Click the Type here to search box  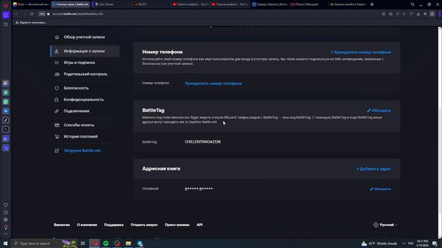[44, 243]
